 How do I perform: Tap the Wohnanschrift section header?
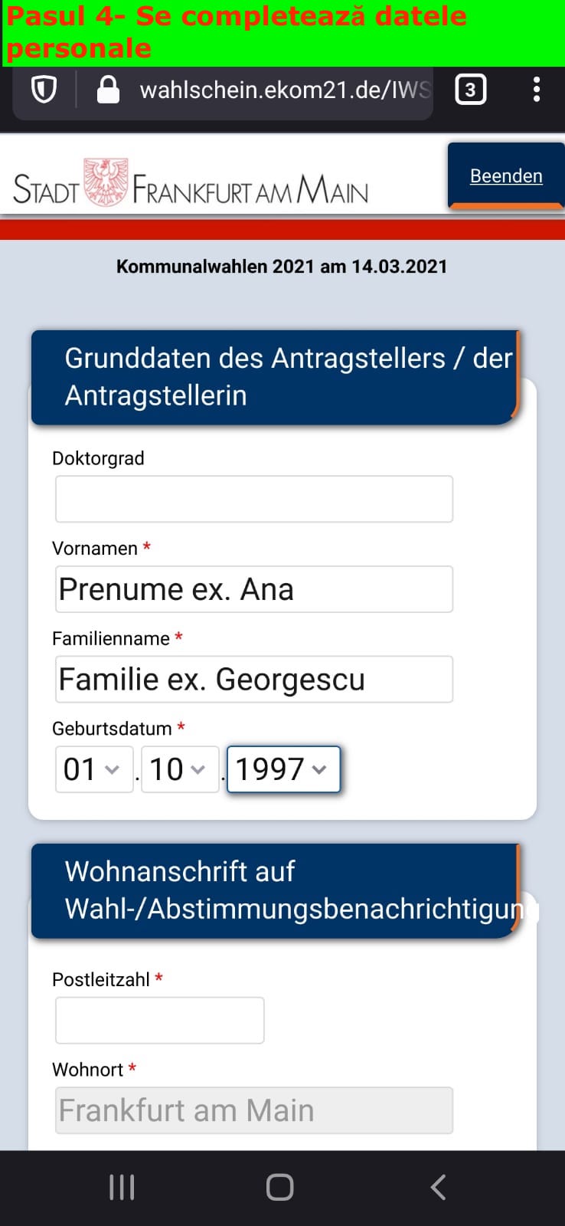[x=276, y=890]
